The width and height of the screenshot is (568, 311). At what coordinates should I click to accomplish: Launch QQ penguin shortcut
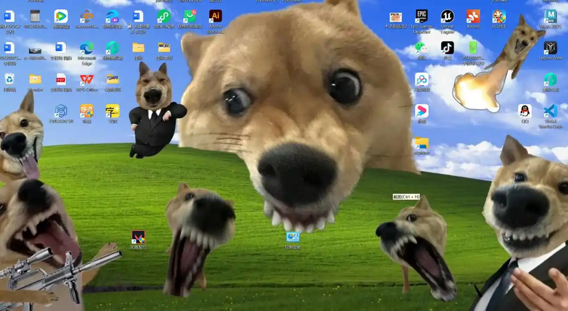(524, 111)
